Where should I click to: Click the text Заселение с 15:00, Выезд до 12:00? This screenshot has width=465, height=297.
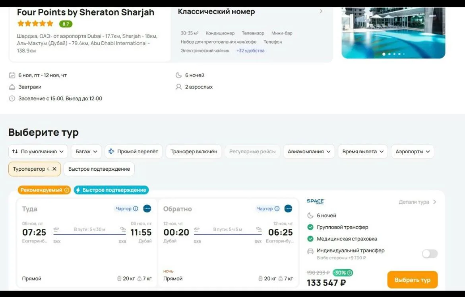pos(60,98)
